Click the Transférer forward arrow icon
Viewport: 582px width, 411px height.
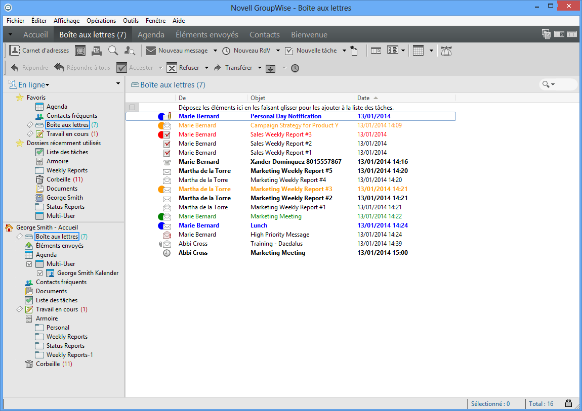point(218,68)
